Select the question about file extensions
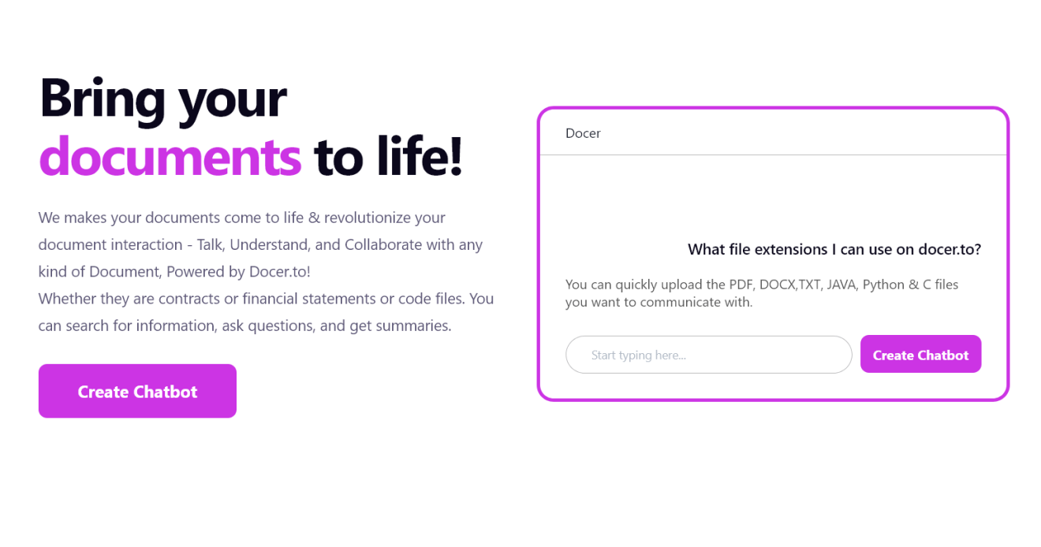 click(834, 249)
